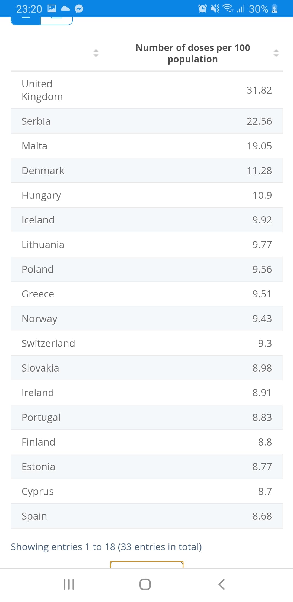Tap the cloud status icon

(65, 9)
